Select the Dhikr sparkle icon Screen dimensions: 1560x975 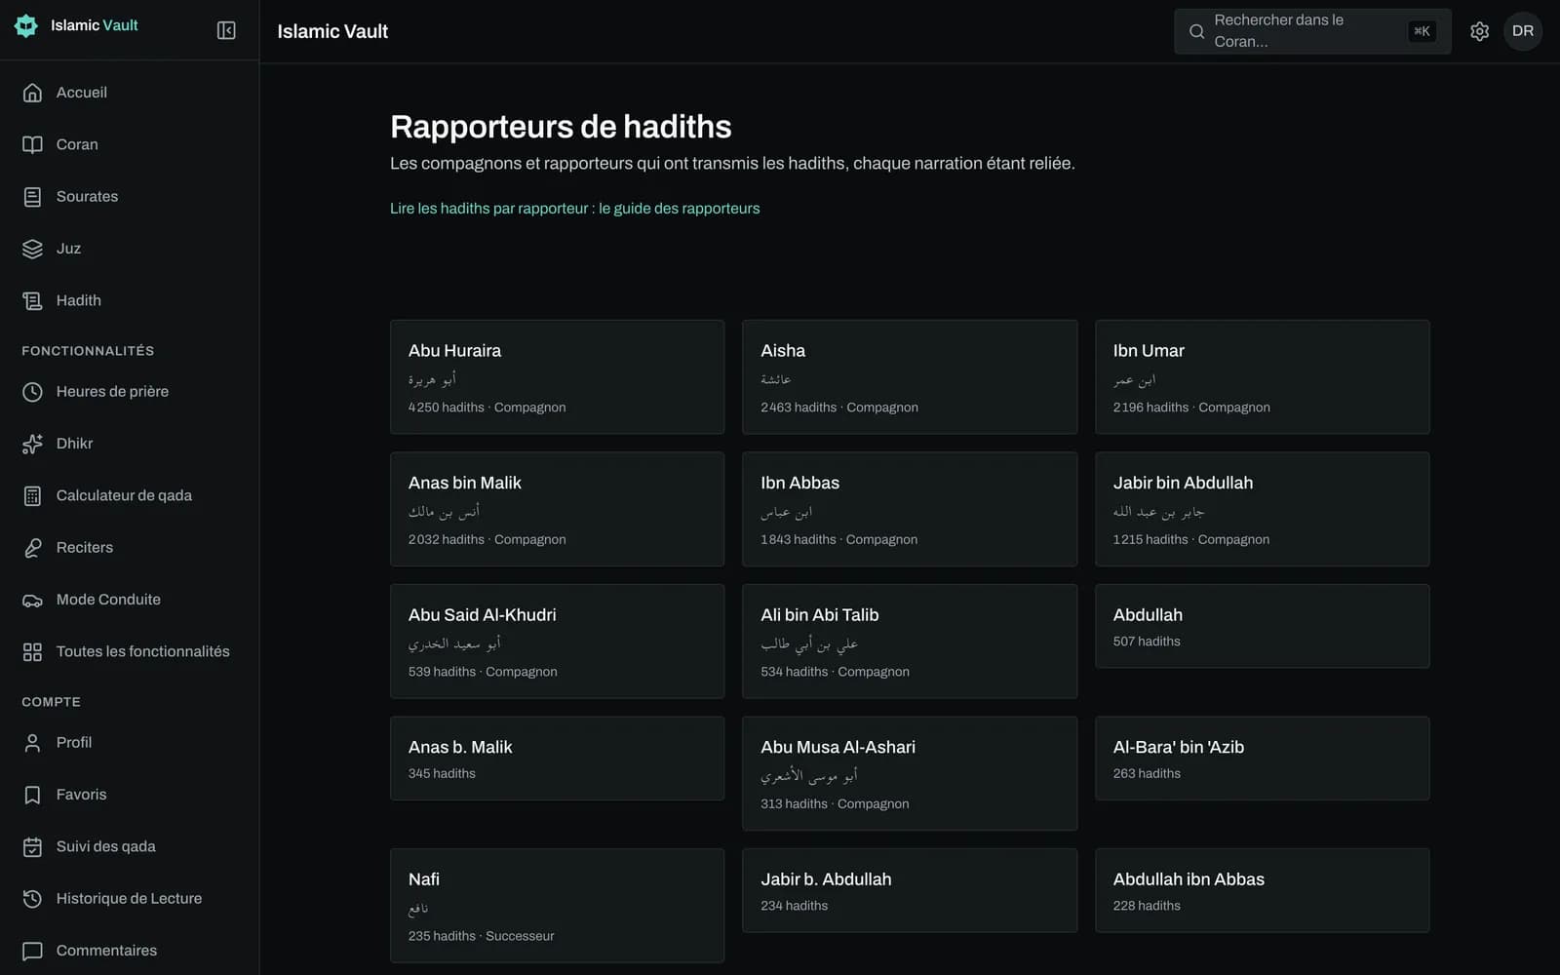32,444
